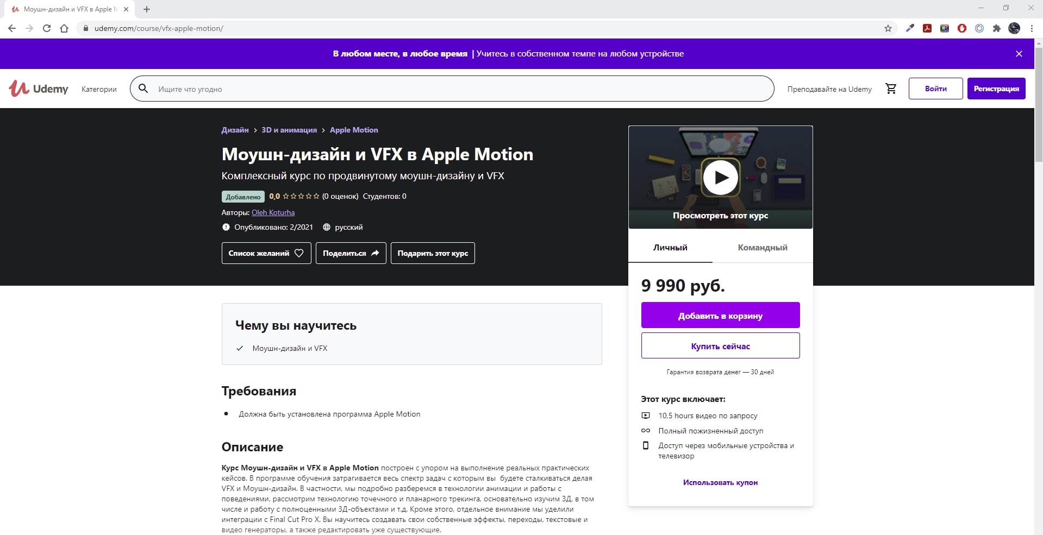Click Добавить в корзину button
Viewport: 1043px width, 535px height.
coord(720,315)
